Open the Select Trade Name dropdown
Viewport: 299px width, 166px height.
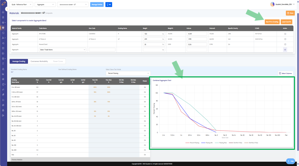coord(62,50)
